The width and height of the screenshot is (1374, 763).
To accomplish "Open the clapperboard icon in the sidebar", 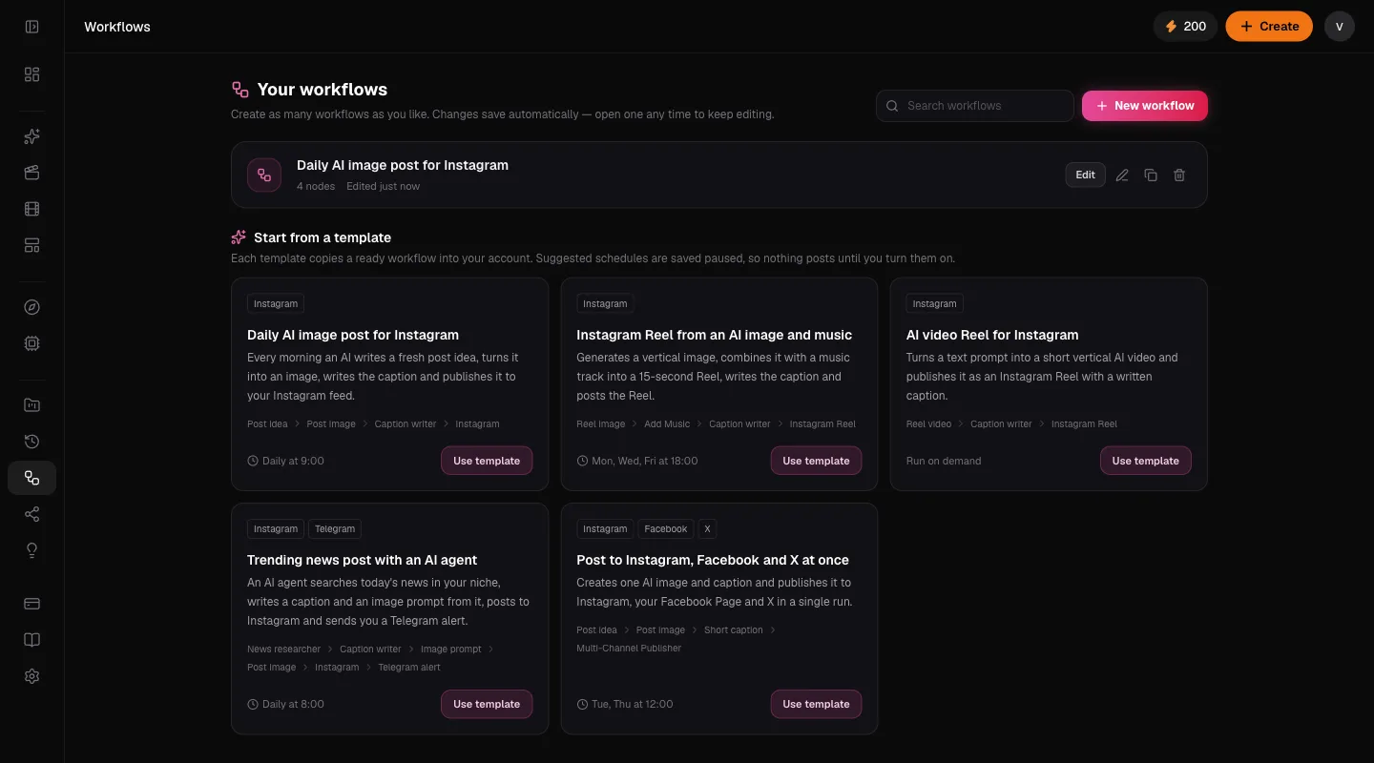I will 31,173.
